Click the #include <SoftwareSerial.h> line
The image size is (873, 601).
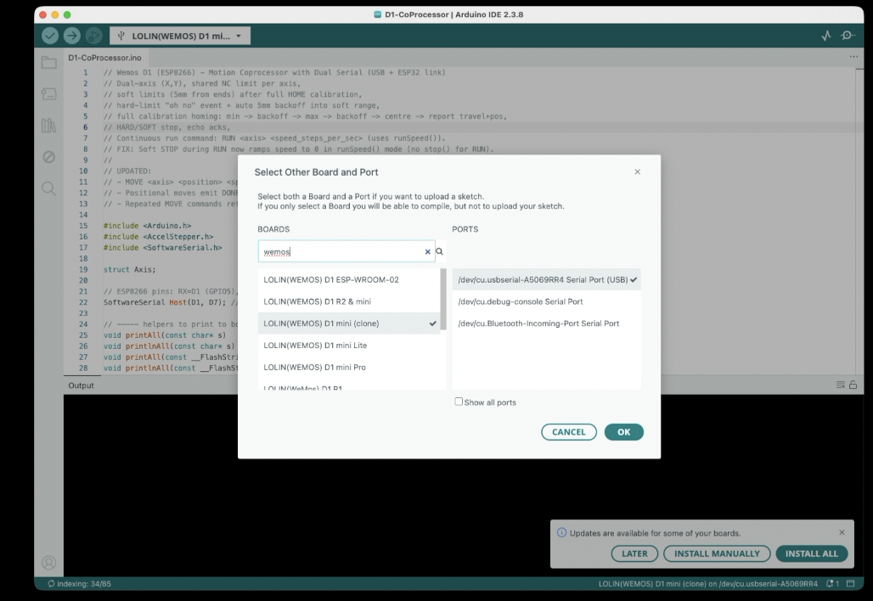[x=162, y=248]
